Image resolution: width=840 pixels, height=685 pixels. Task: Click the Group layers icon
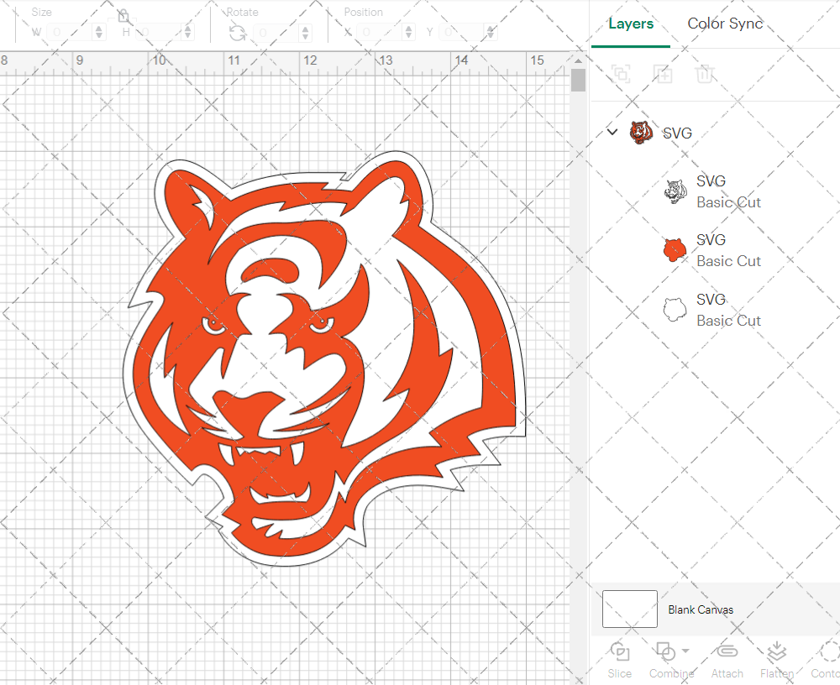click(621, 74)
